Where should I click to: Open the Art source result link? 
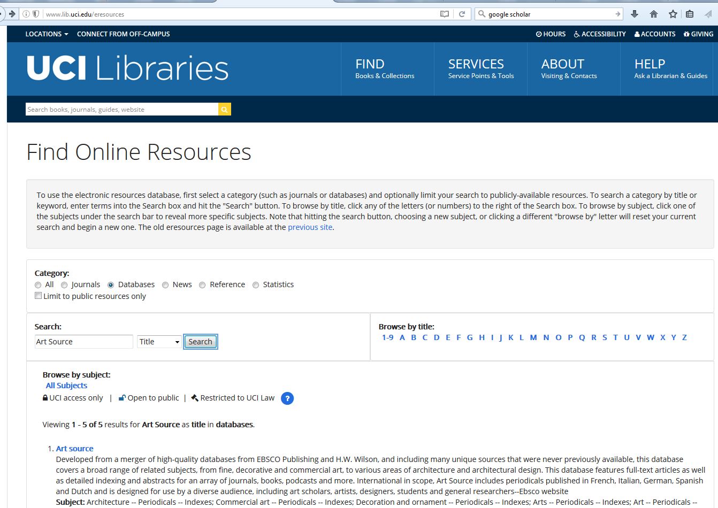pyautogui.click(x=74, y=449)
